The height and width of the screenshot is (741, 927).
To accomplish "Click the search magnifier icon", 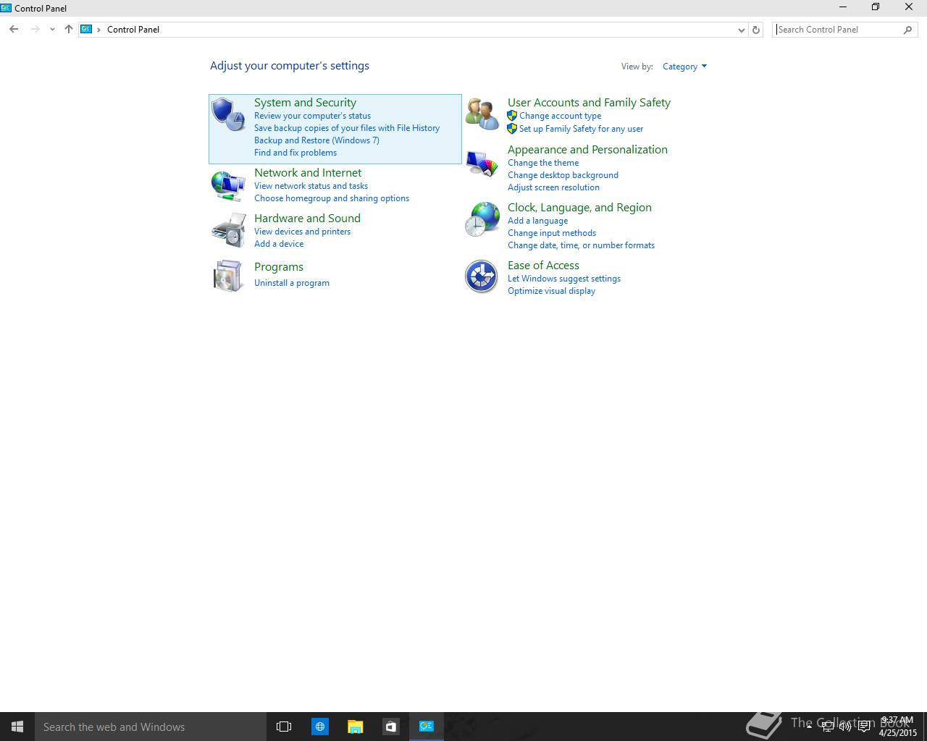I will pos(908,30).
